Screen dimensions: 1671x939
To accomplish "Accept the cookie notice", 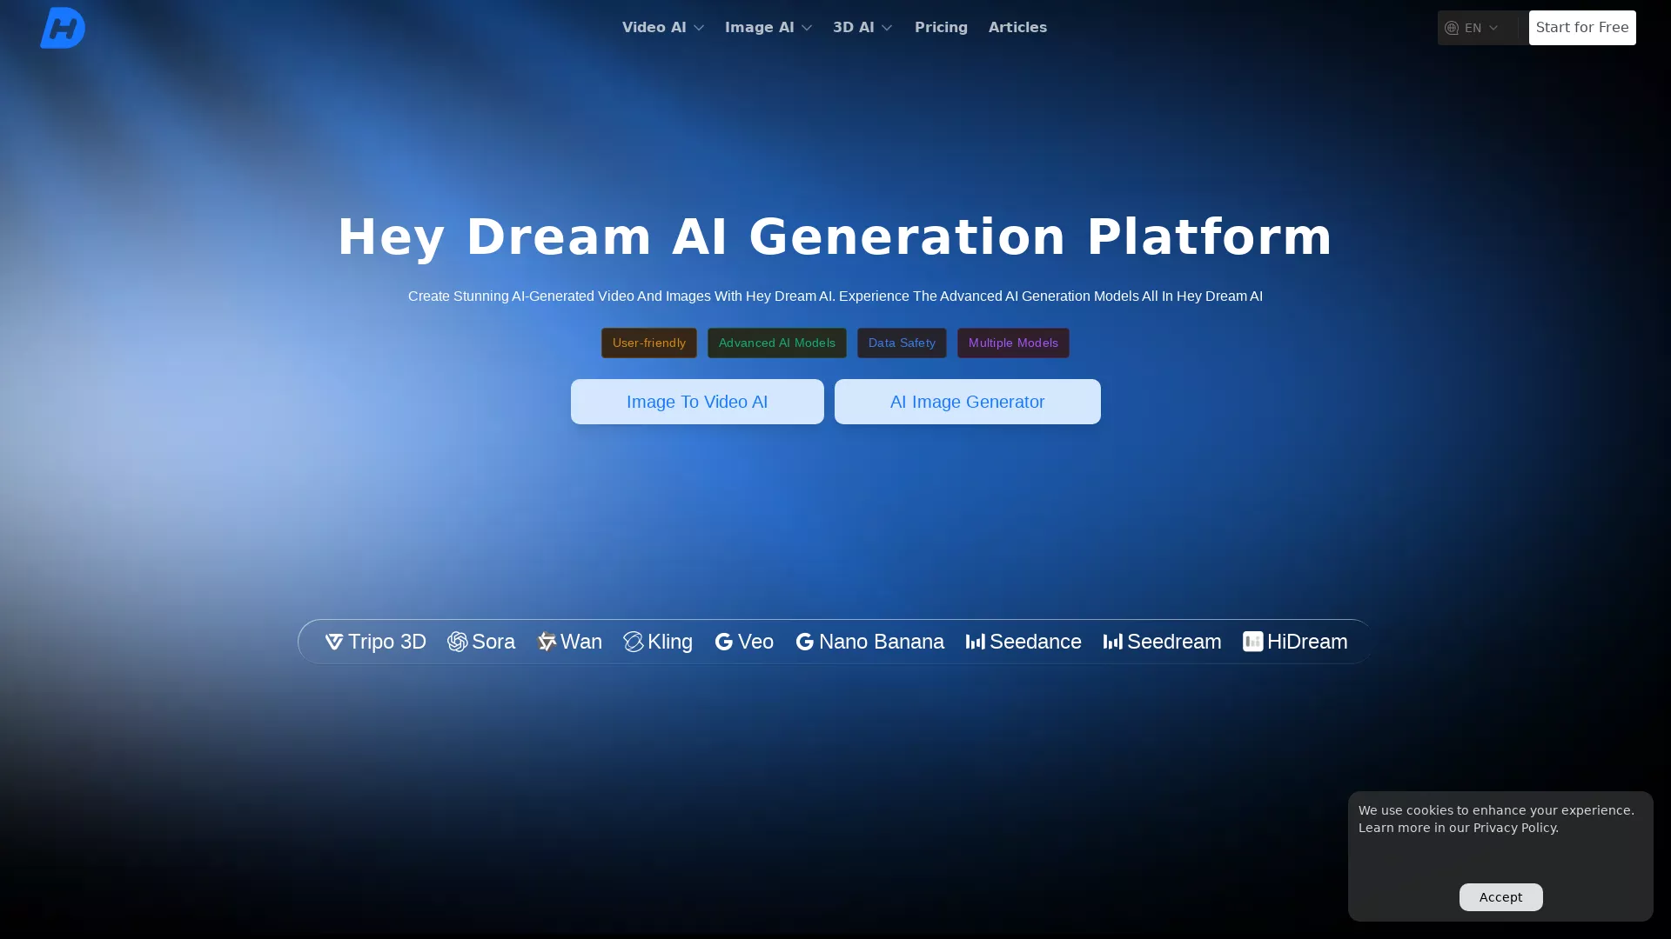I will click(x=1500, y=896).
